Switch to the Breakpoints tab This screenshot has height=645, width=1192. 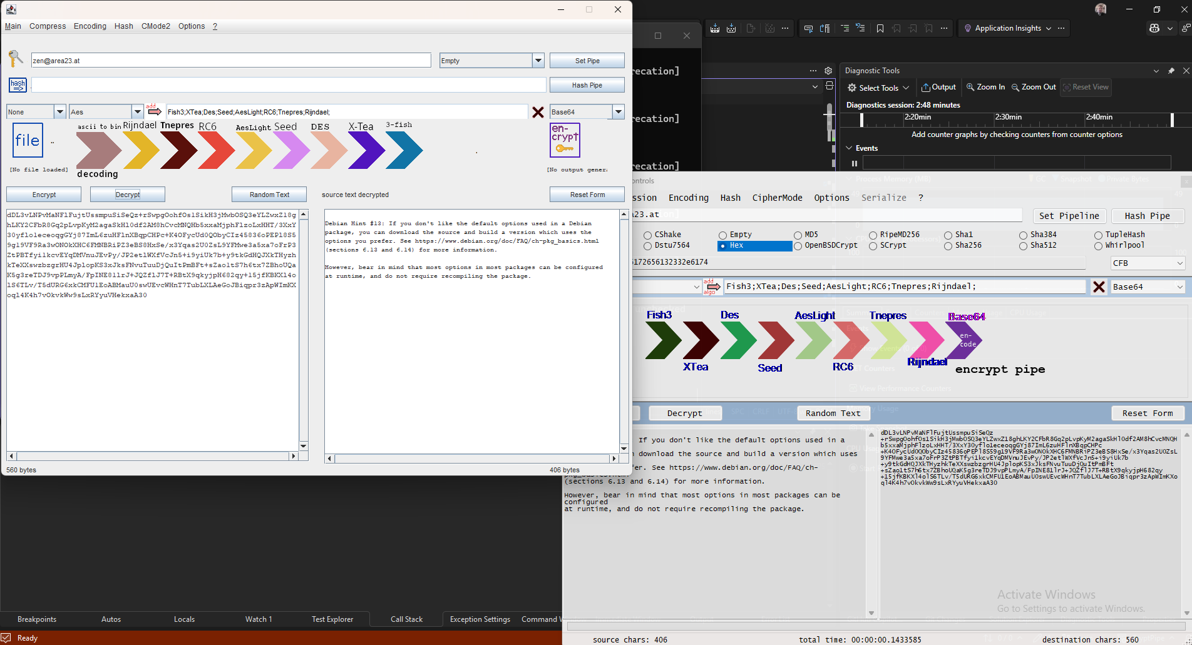pyautogui.click(x=37, y=619)
